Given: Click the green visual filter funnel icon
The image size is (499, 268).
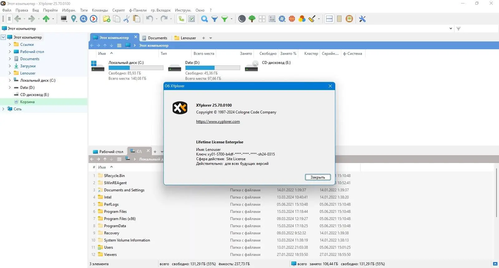Looking at the screenshot, I should pyautogui.click(x=225, y=19).
